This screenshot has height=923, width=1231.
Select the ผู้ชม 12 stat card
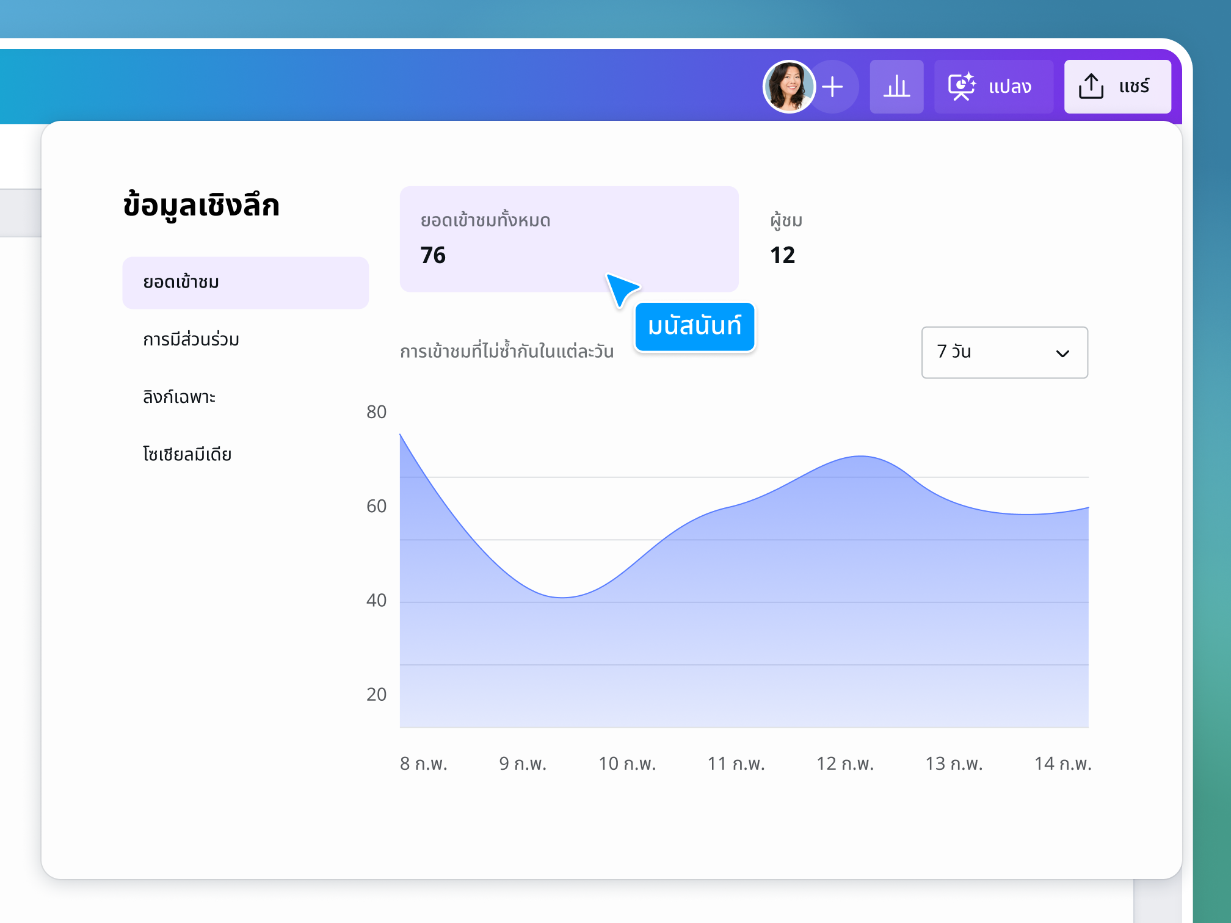click(x=786, y=239)
